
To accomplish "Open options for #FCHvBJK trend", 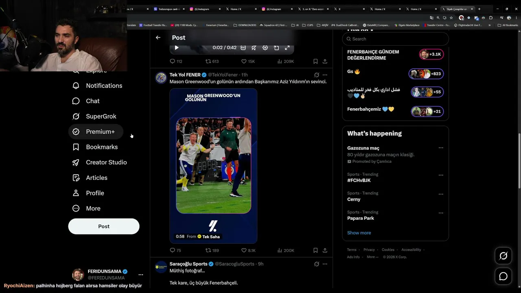I will pyautogui.click(x=441, y=175).
